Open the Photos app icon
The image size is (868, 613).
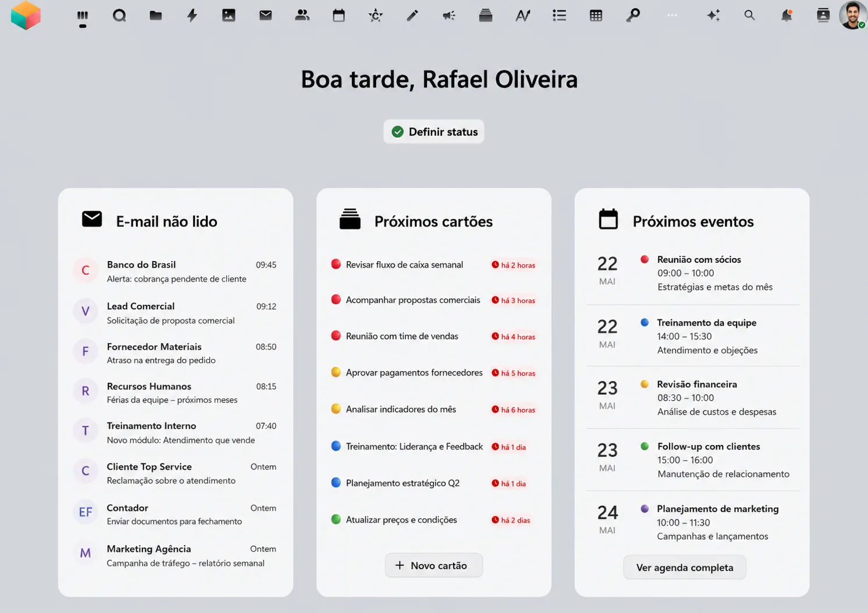pos(229,16)
